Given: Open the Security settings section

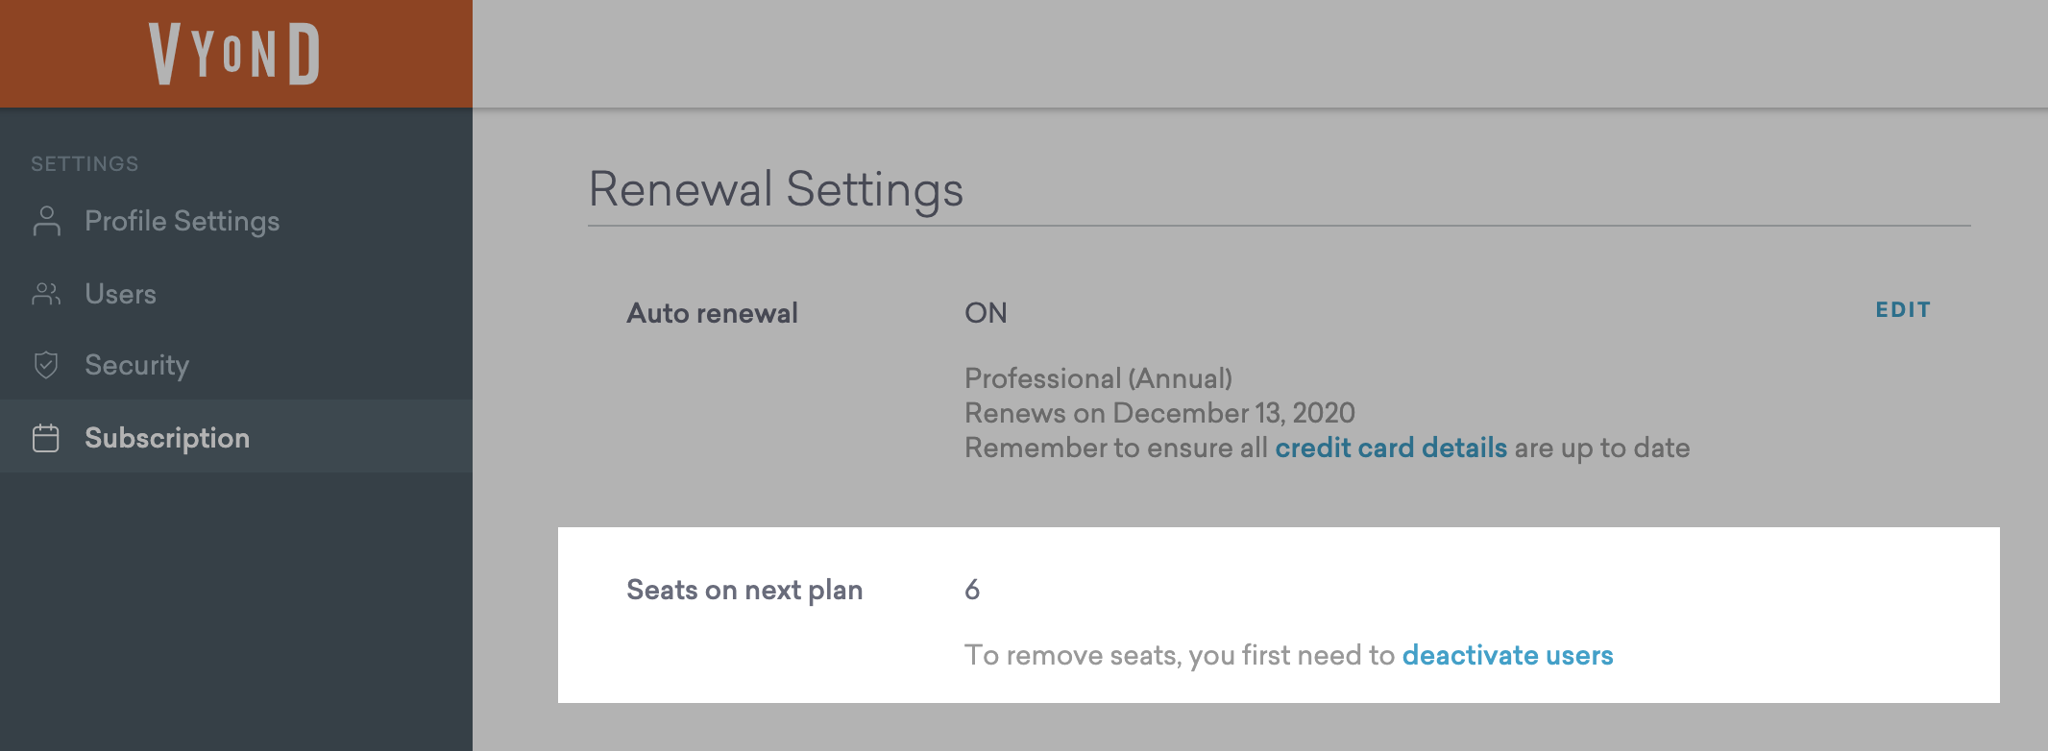Looking at the screenshot, I should (136, 365).
